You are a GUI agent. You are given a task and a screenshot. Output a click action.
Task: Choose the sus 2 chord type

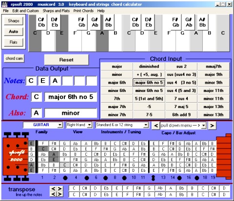[181, 67]
